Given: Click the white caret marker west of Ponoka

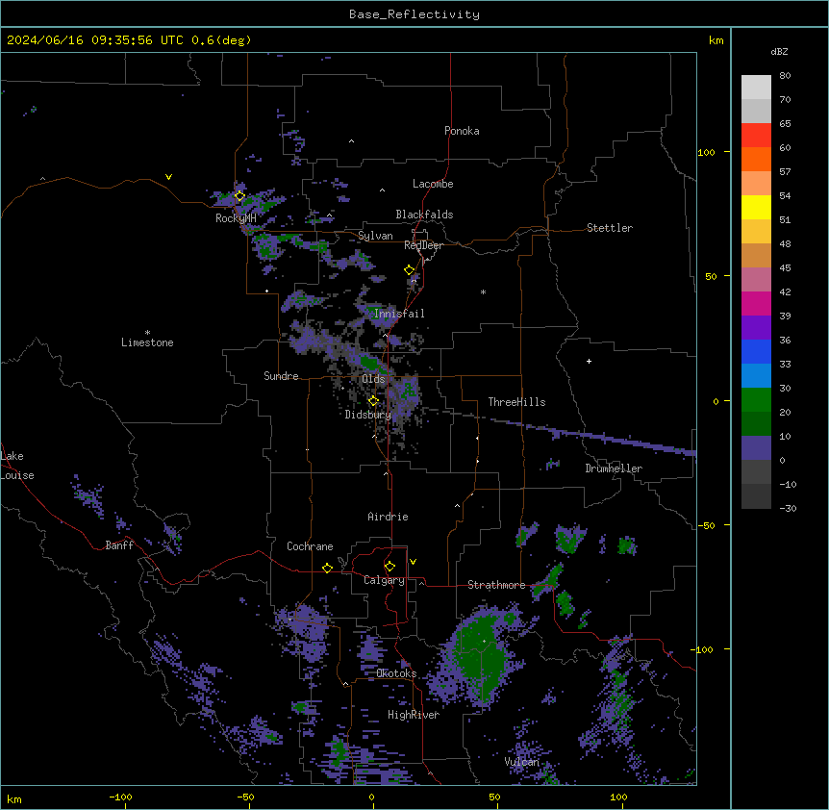Looking at the screenshot, I should [351, 141].
